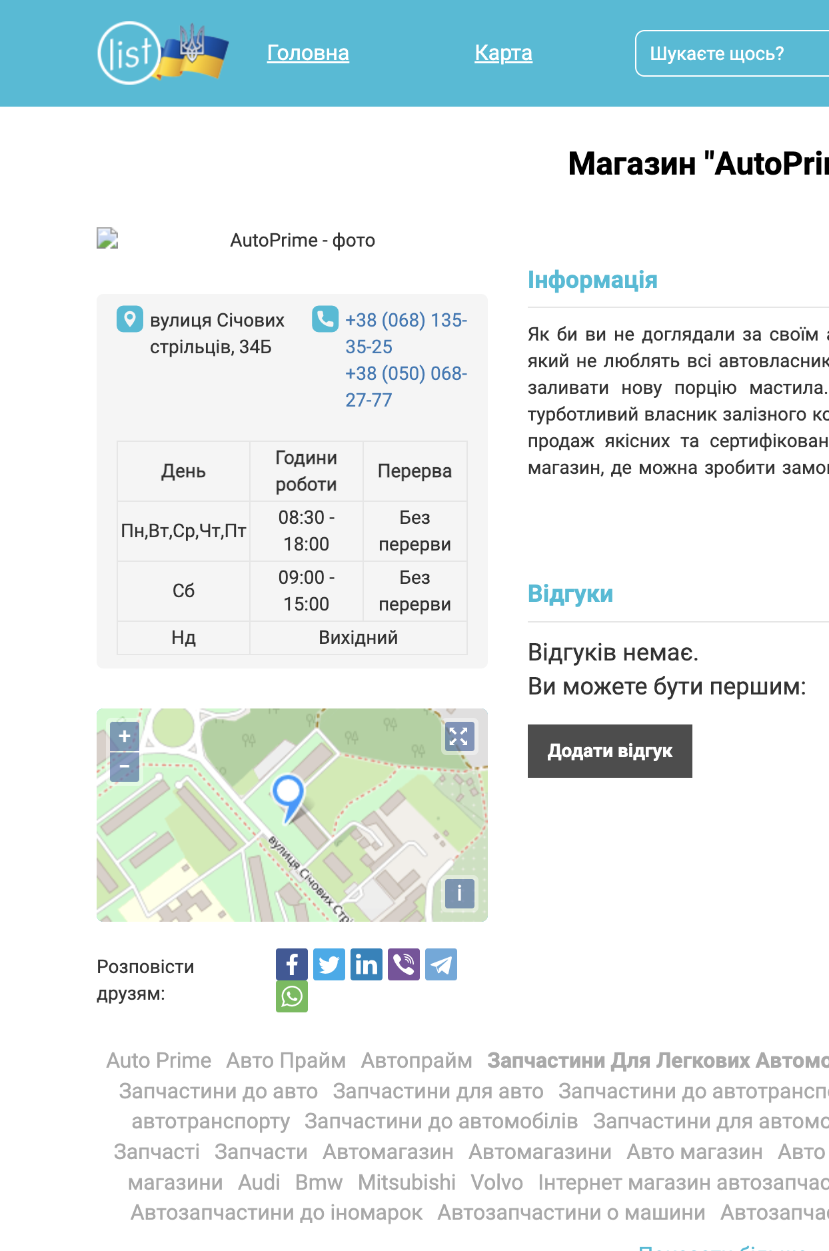
Task: Show map attribution info
Action: coord(459,894)
